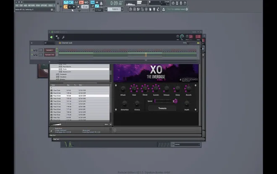Select the Plucks folder in browser tree

(x=80, y=69)
